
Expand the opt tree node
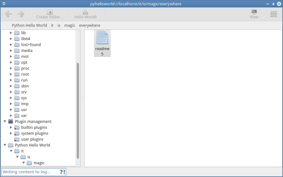(x=11, y=63)
